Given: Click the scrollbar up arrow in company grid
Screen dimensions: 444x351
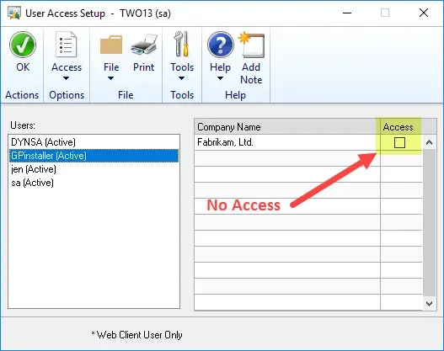Looking at the screenshot, I should coord(430,142).
